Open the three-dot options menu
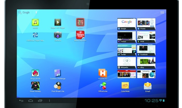Viewport: 182px width, 108px height. click(x=49, y=101)
